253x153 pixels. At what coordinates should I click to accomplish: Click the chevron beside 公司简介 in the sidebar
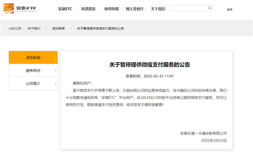point(56,83)
